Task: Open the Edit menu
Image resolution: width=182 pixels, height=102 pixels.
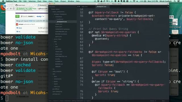Action: 25,1
